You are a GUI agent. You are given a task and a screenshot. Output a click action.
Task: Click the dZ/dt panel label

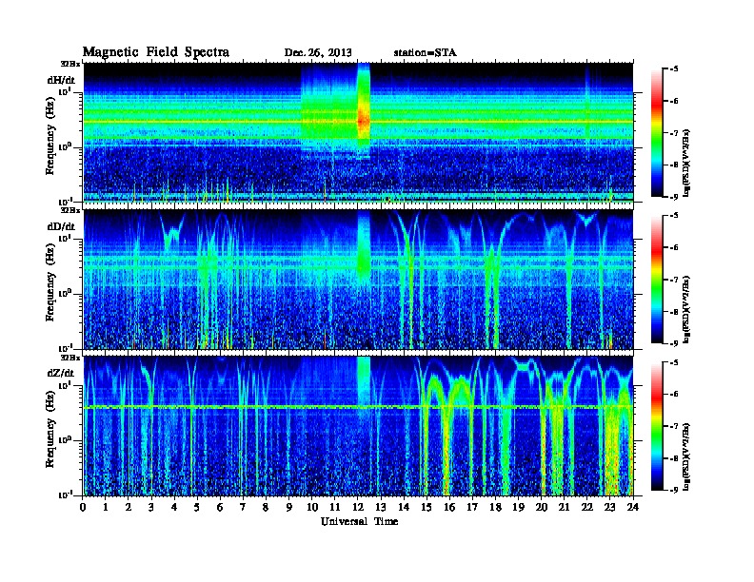[x=61, y=373]
